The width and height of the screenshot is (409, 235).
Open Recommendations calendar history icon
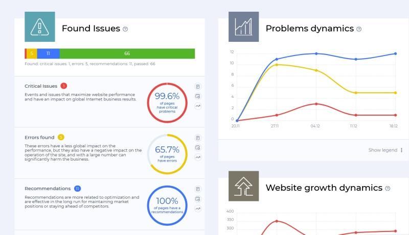point(198,199)
